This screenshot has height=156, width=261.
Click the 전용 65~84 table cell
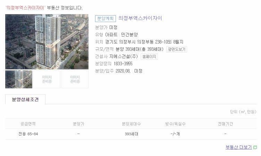click(x=28, y=134)
